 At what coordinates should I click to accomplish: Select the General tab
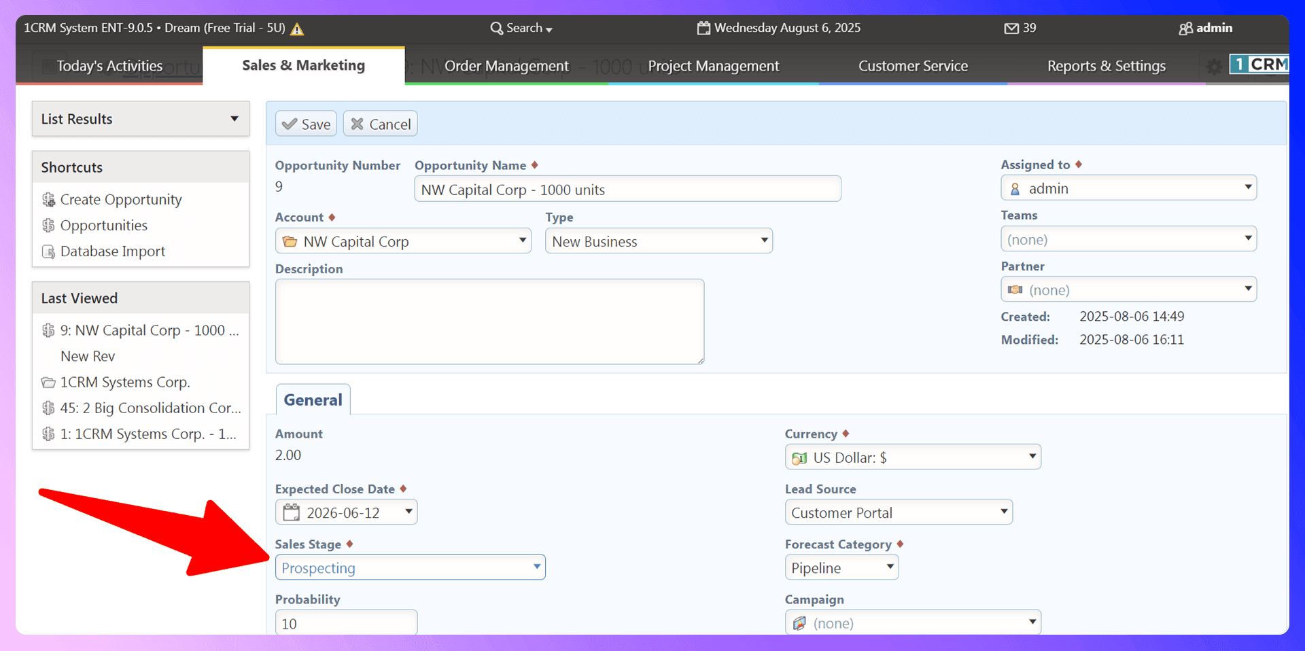pos(313,400)
